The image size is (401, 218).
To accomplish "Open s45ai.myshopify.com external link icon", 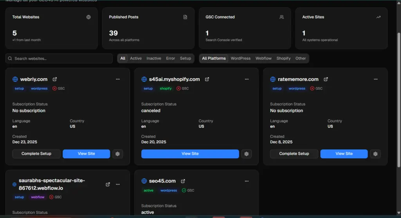I will pyautogui.click(x=207, y=79).
